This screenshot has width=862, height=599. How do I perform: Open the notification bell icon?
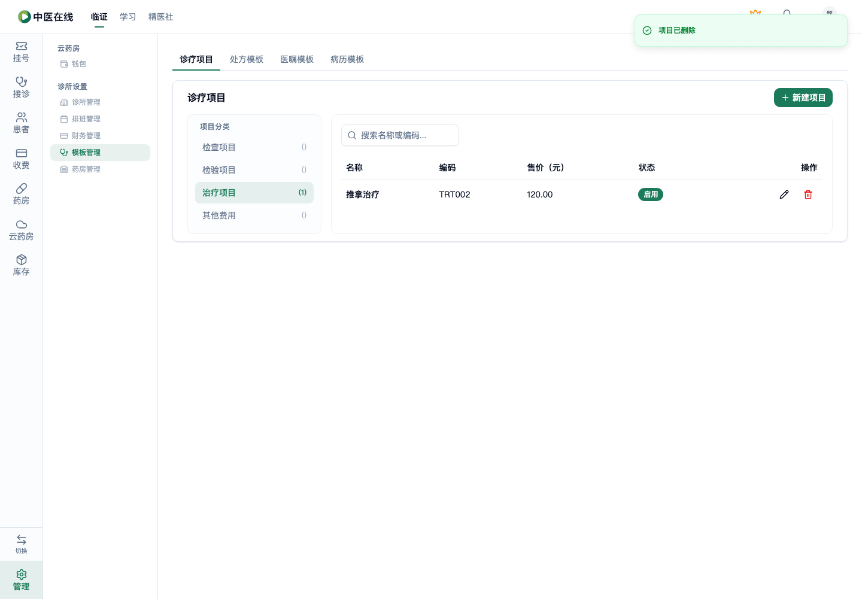click(787, 13)
